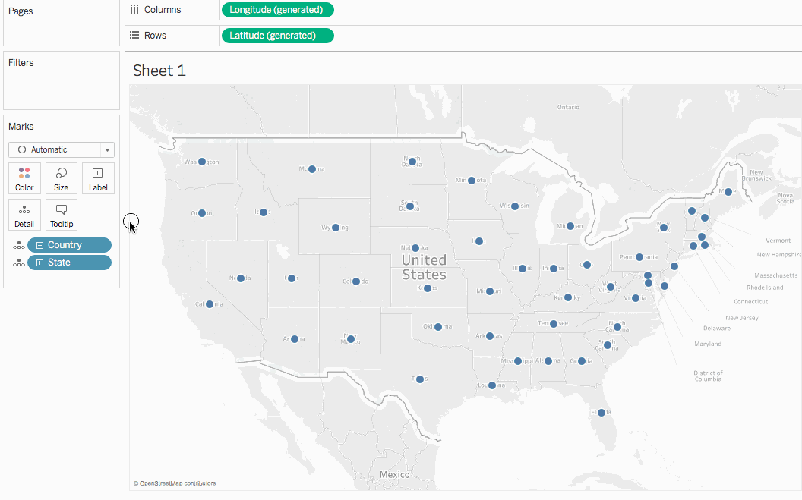The width and height of the screenshot is (802, 500).
Task: Select the Latitude (generated) pill on Rows
Action: coord(277,35)
